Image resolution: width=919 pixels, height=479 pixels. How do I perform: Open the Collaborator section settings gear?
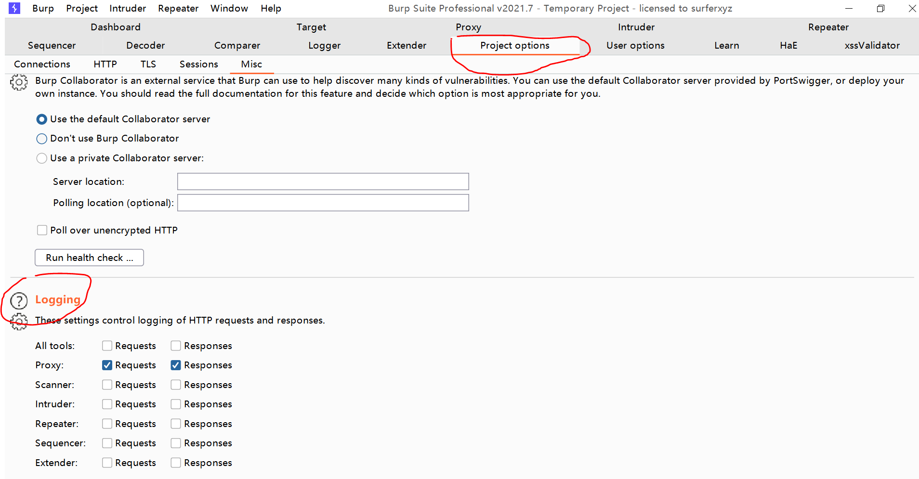[x=19, y=83]
